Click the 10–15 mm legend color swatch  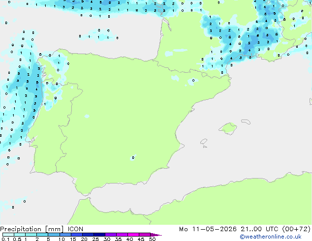(x=65, y=235)
